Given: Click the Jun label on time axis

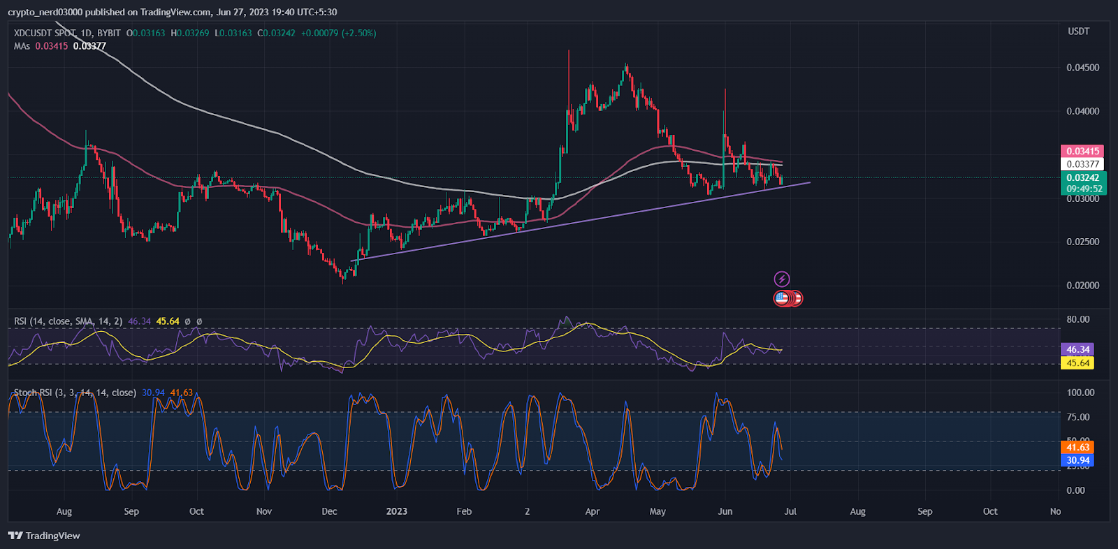Looking at the screenshot, I should pyautogui.click(x=725, y=511).
